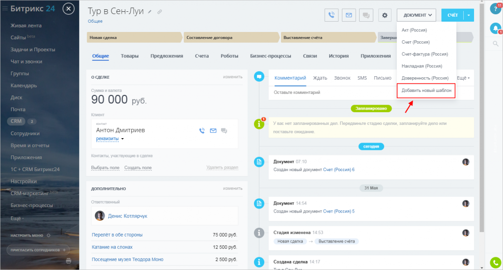Click the email envelope icon in the deal header
503x270 pixels.
(349, 15)
